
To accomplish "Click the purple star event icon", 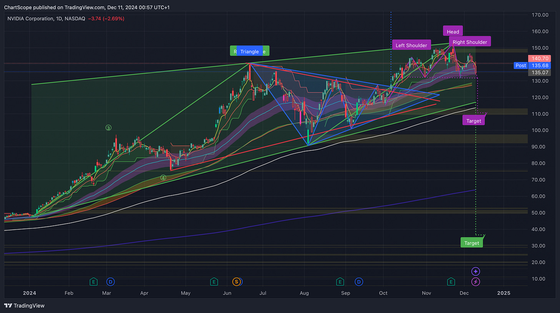I will point(476,272).
